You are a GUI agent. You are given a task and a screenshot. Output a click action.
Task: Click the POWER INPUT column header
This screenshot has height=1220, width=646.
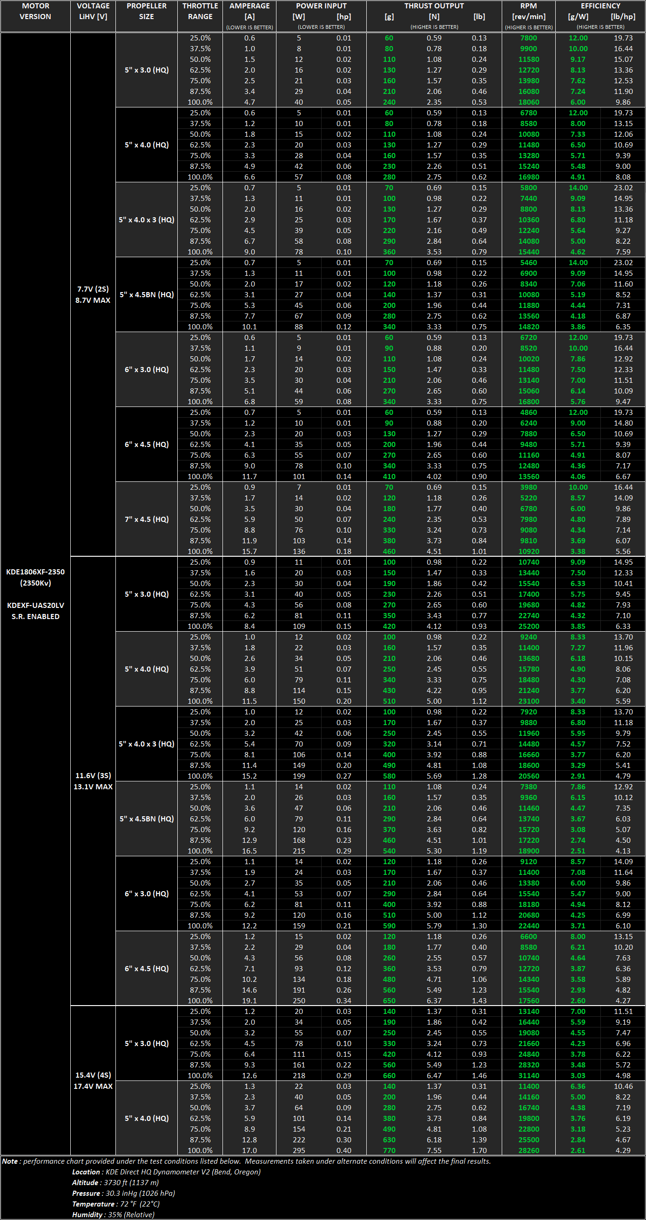[321, 6]
